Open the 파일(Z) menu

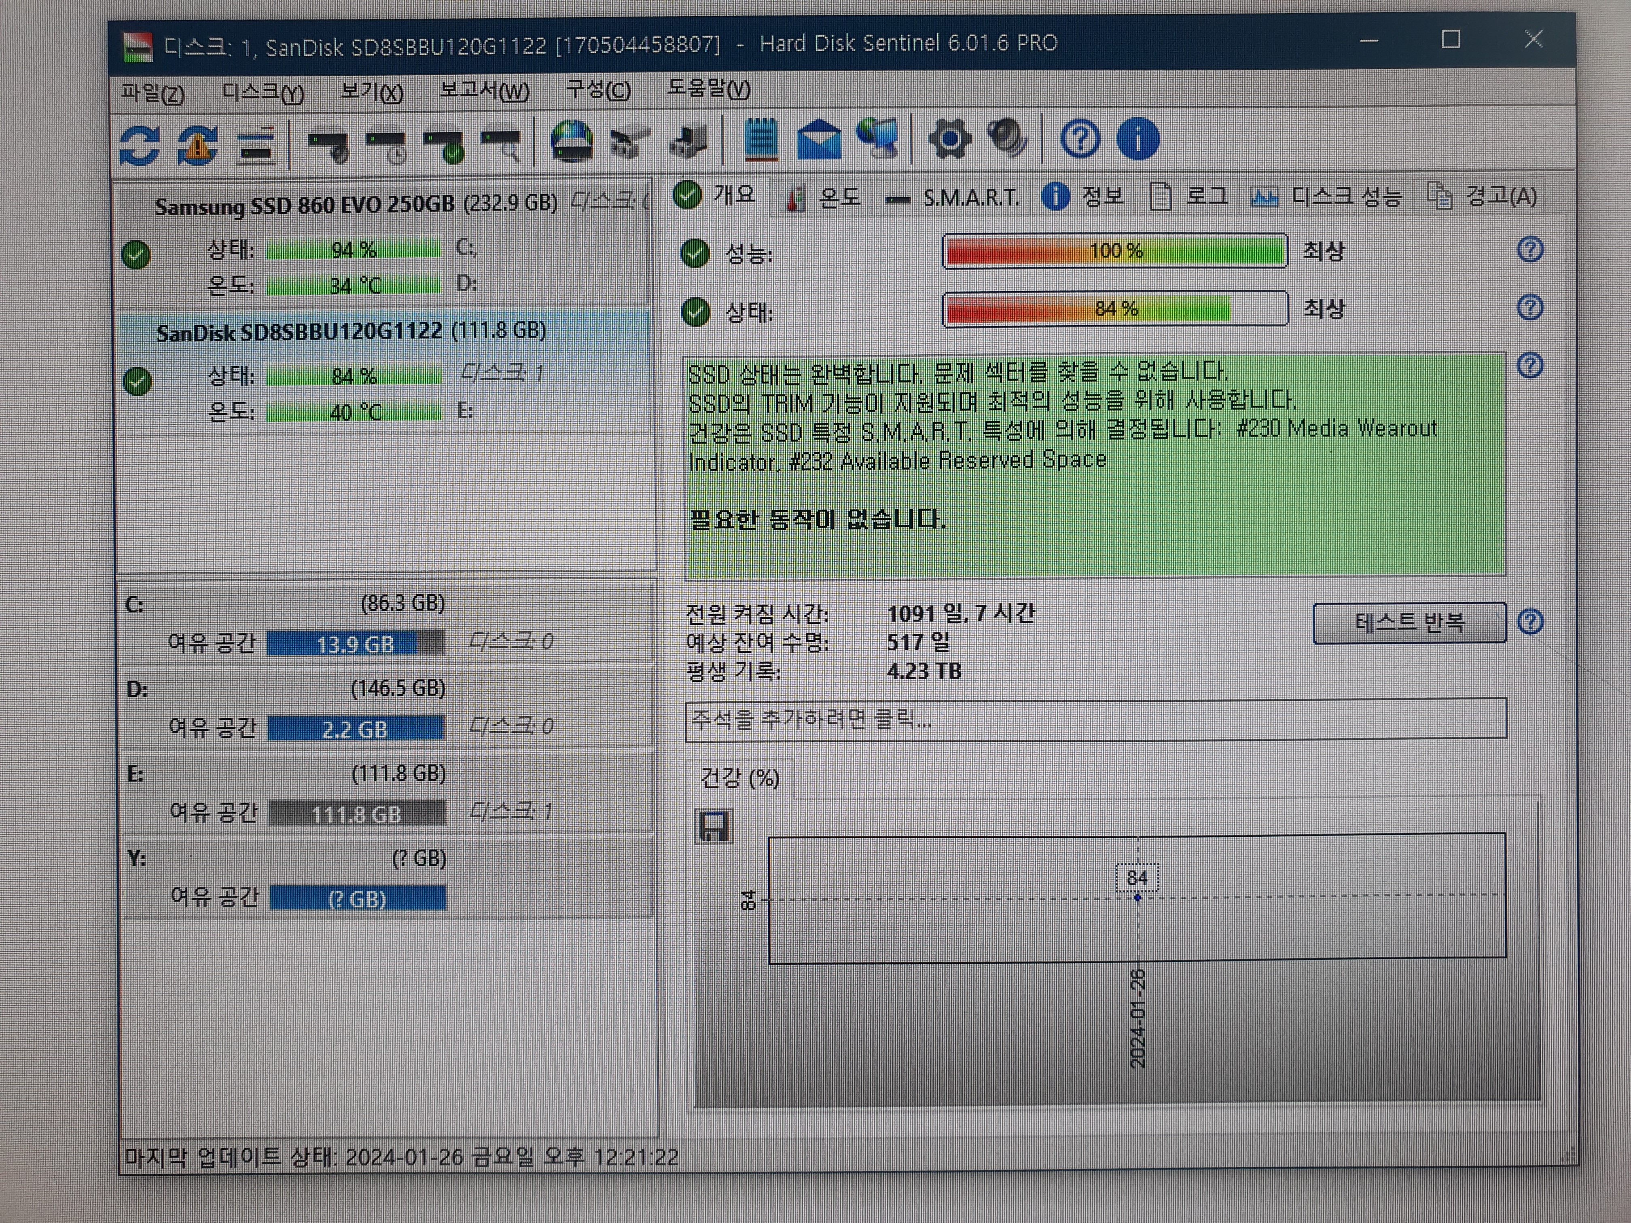pos(153,93)
